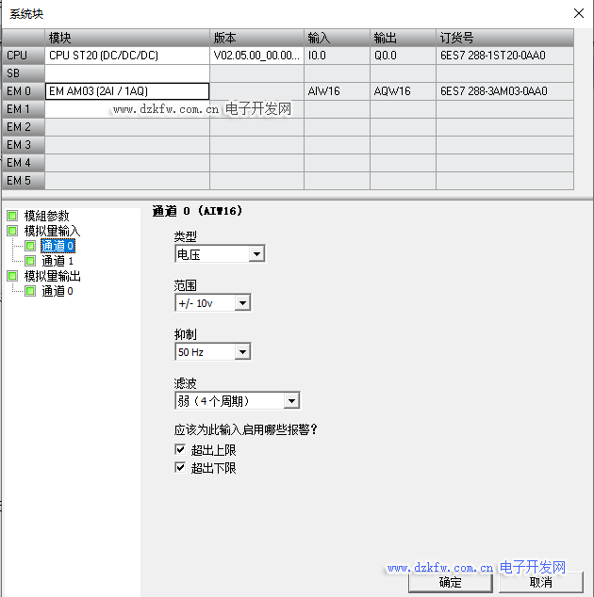The height and width of the screenshot is (597, 594).
Task: Select 通道 1 under analog input
Action: [x=57, y=261]
